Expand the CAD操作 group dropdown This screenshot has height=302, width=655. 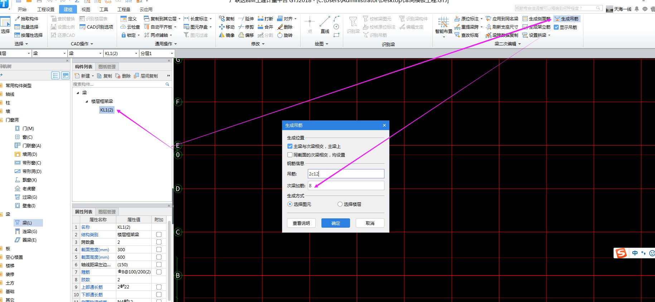[92, 44]
